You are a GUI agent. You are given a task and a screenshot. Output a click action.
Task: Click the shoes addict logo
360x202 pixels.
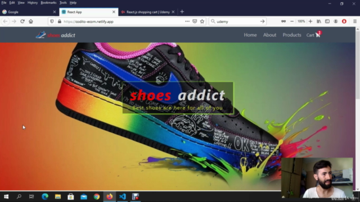click(x=56, y=35)
